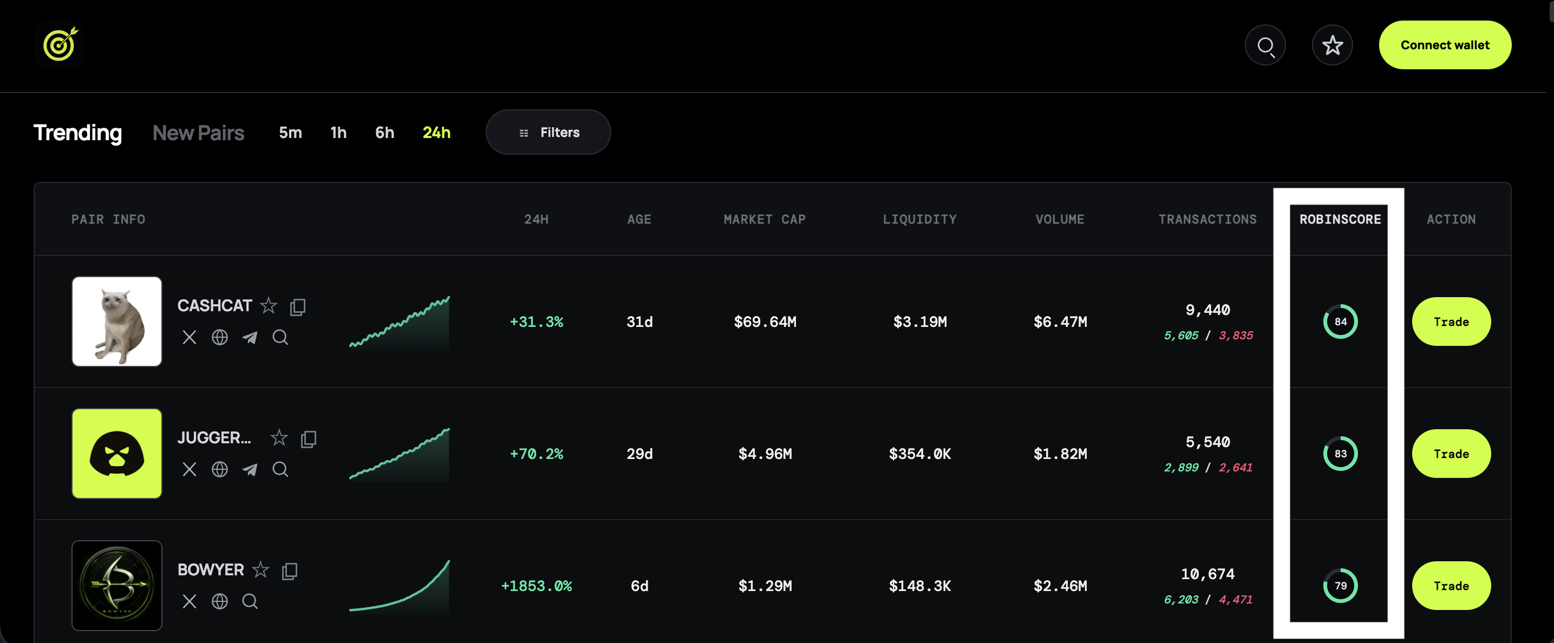
Task: Open BOWYER website globe icon
Action: [x=220, y=601]
